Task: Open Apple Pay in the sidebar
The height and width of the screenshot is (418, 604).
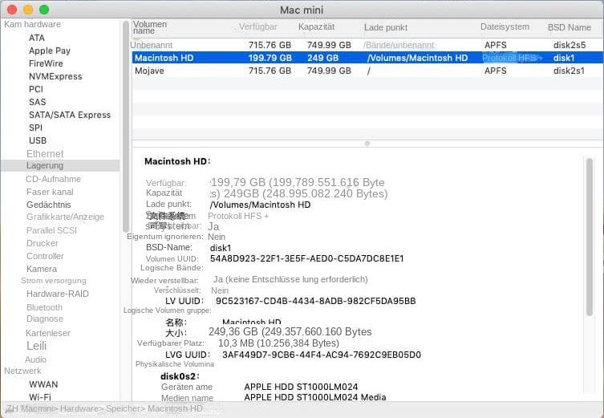Action: (x=50, y=51)
